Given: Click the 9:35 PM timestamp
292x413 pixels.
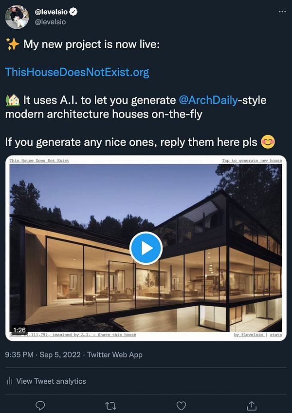Looking at the screenshot, I should click(19, 354).
